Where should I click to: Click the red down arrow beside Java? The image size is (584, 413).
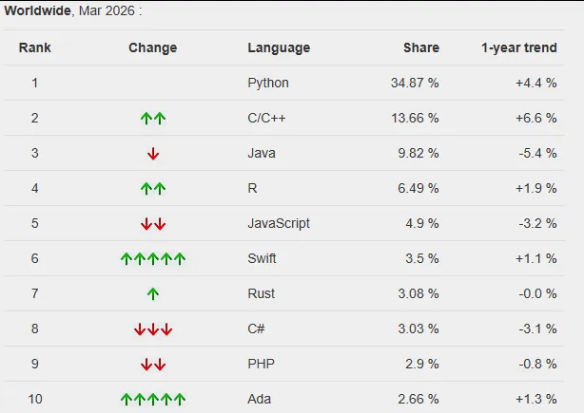point(153,154)
